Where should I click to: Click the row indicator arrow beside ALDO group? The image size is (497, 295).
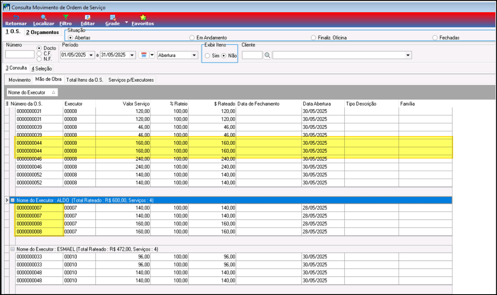(7, 200)
